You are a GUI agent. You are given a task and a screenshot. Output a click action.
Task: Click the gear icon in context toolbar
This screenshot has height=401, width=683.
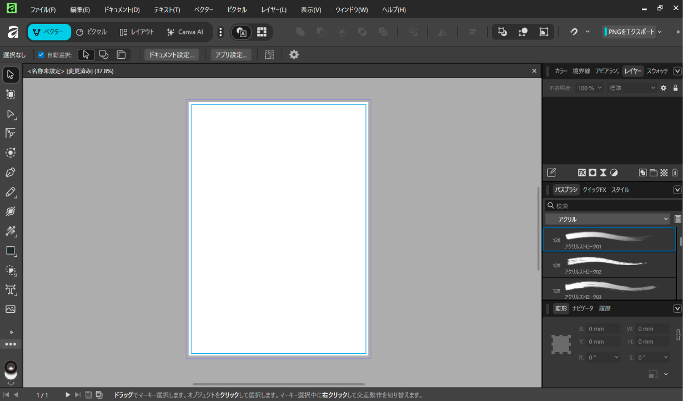(x=294, y=55)
